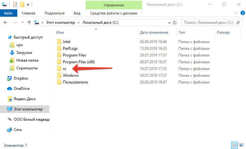This screenshot has width=246, height=149.
Task: Click the New folder quick access icon
Action: [x=22, y=4]
